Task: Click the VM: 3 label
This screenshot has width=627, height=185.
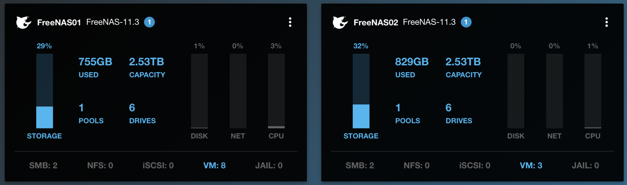Action: (x=531, y=165)
